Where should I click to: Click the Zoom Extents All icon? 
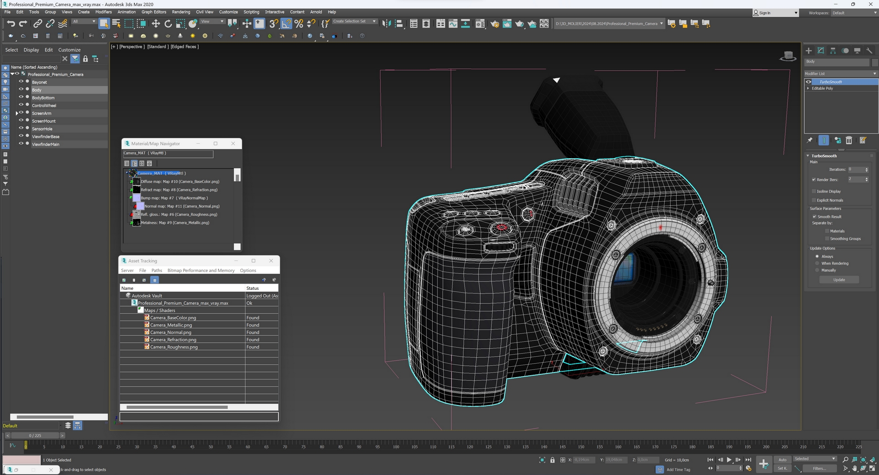tap(863, 460)
